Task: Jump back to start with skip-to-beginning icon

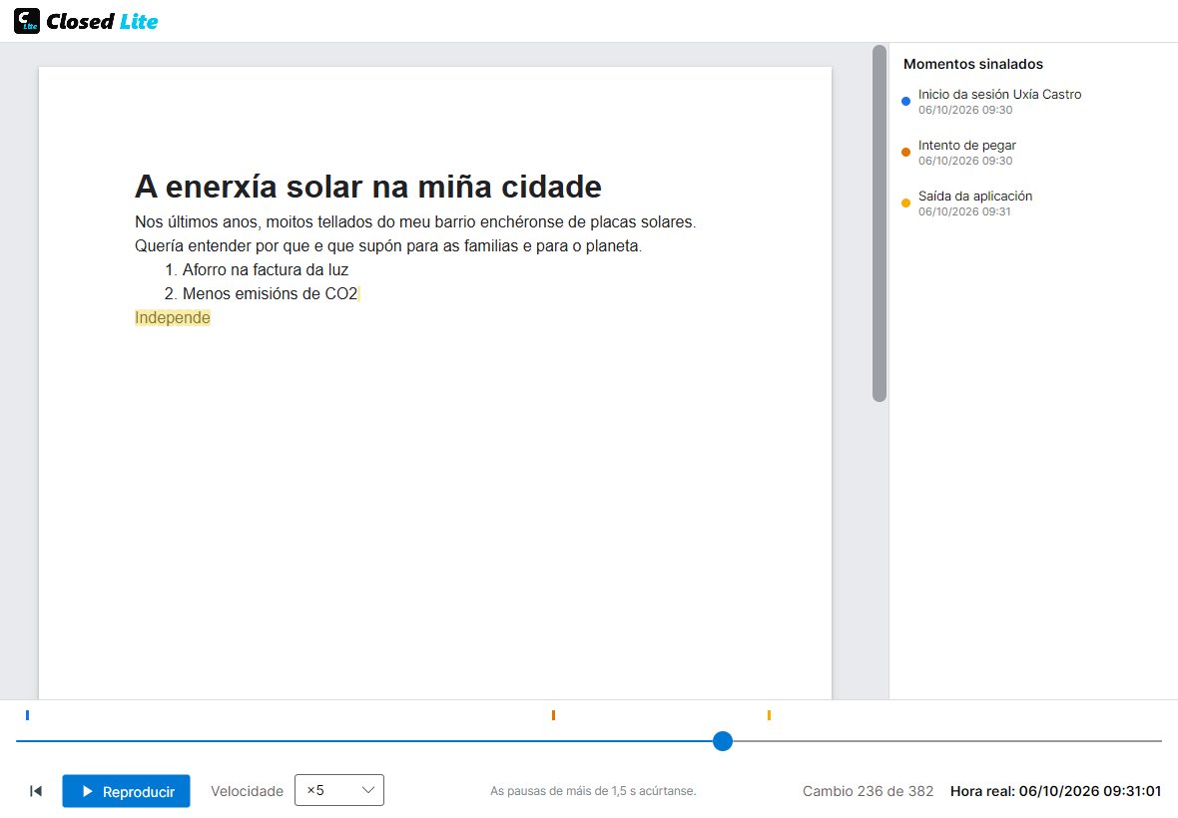Action: coord(35,791)
